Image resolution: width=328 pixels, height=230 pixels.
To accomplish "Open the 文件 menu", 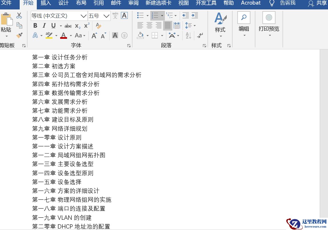I will coord(6,3).
